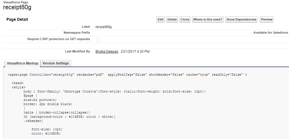The image size is (289, 139).
Task: Click the apex:page tag line in the markup
Action: point(127,75)
